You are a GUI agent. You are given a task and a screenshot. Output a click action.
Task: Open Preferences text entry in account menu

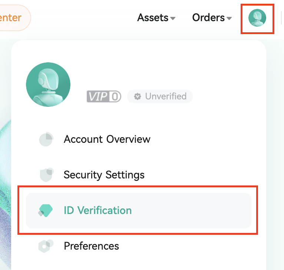point(91,246)
